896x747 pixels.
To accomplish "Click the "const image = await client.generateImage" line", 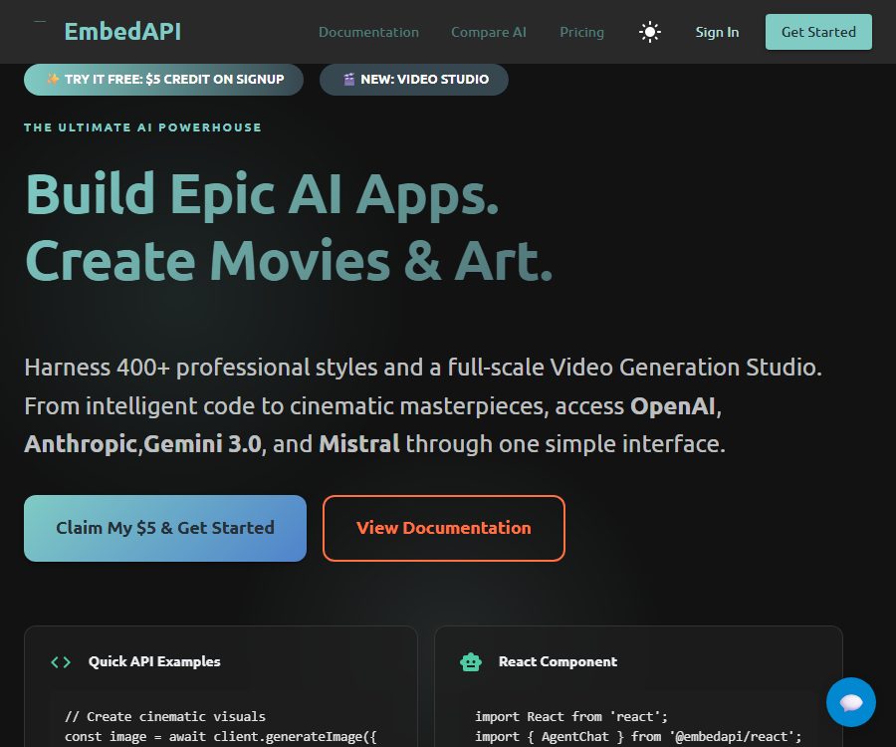I will [x=221, y=737].
